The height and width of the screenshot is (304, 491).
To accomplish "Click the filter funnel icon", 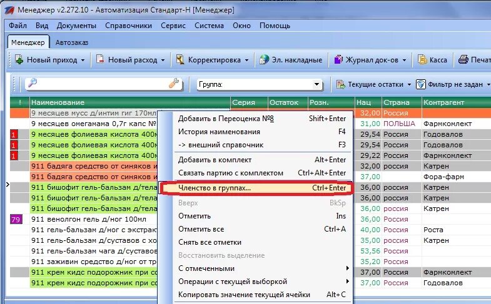I will pyautogui.click(x=420, y=84).
